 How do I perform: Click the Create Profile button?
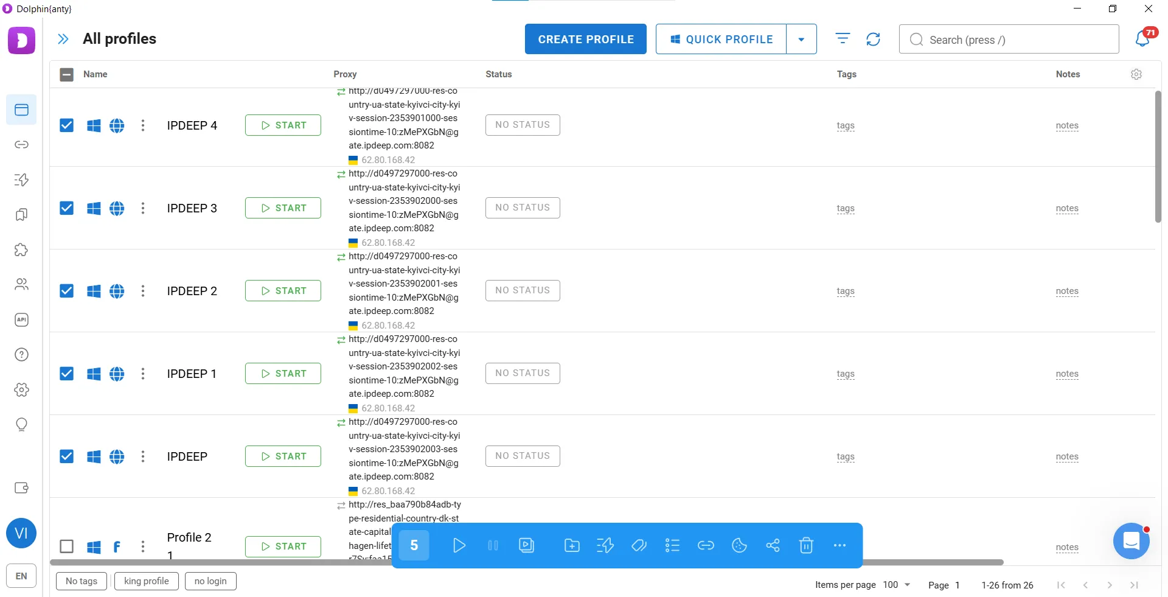coord(586,40)
